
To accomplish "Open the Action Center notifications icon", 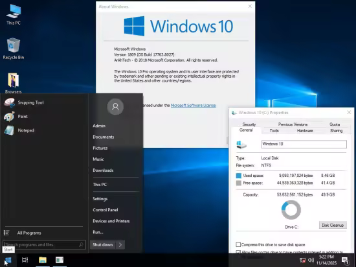I will coord(345,261).
